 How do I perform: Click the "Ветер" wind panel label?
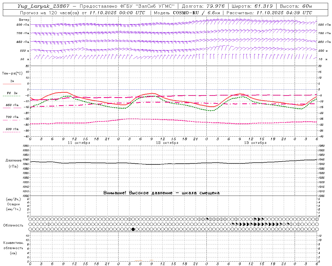[x=24, y=20]
